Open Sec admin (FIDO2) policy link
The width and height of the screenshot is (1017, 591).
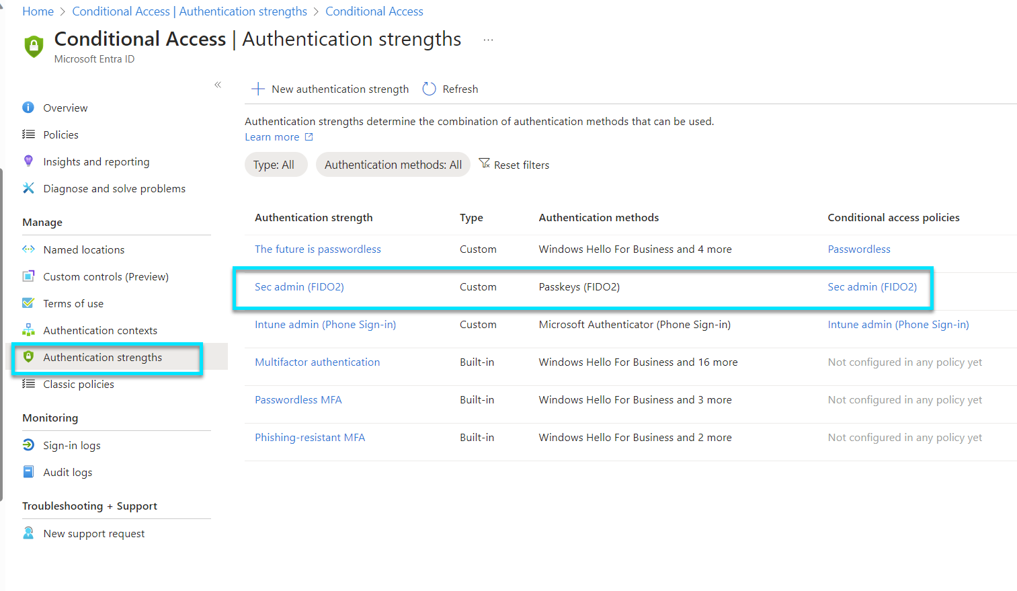tap(872, 286)
